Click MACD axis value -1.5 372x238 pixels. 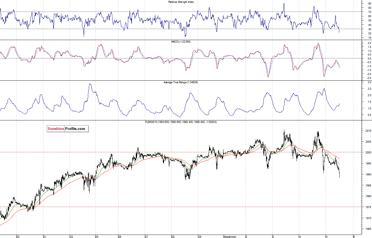(369, 70)
